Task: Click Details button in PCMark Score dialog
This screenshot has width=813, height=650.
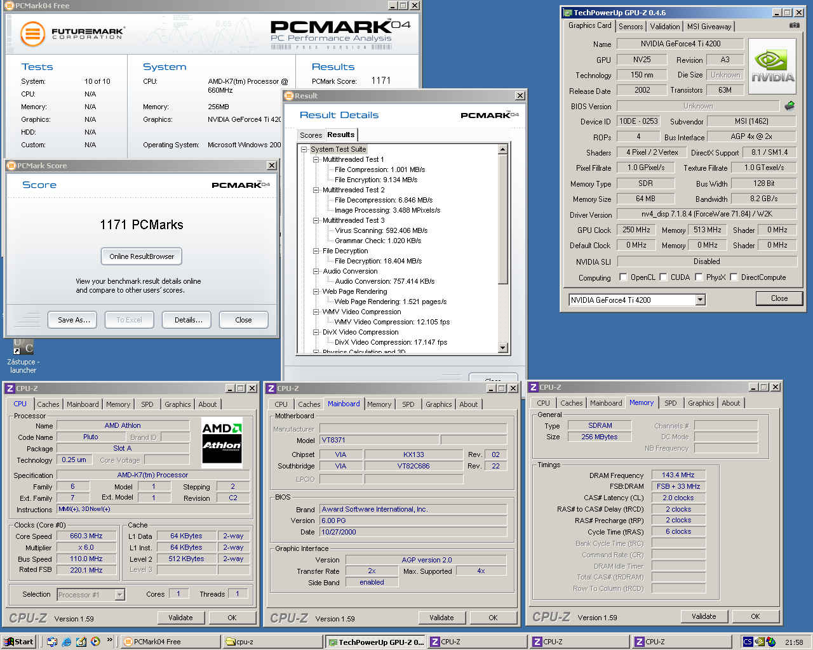Action: (189, 320)
